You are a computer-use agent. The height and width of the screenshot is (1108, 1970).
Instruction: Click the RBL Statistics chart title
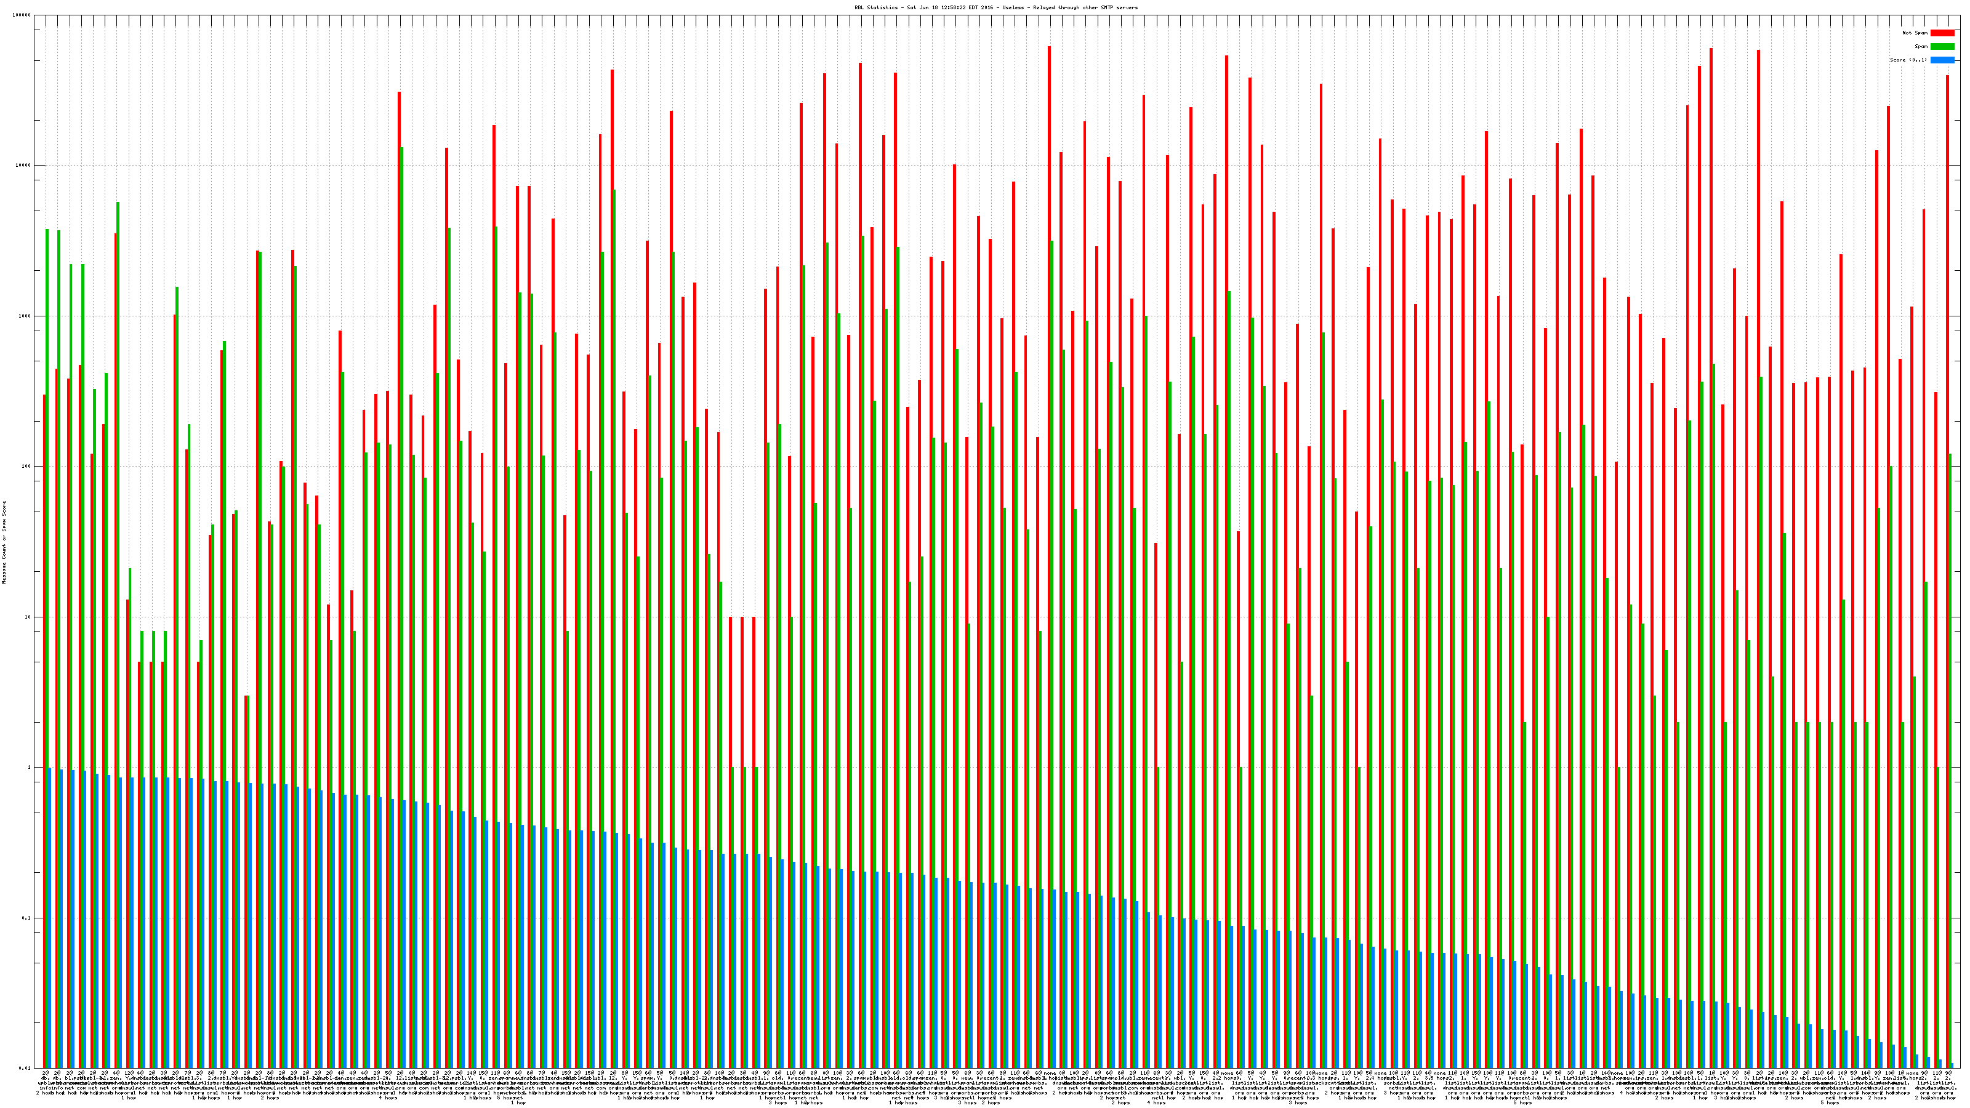(995, 7)
